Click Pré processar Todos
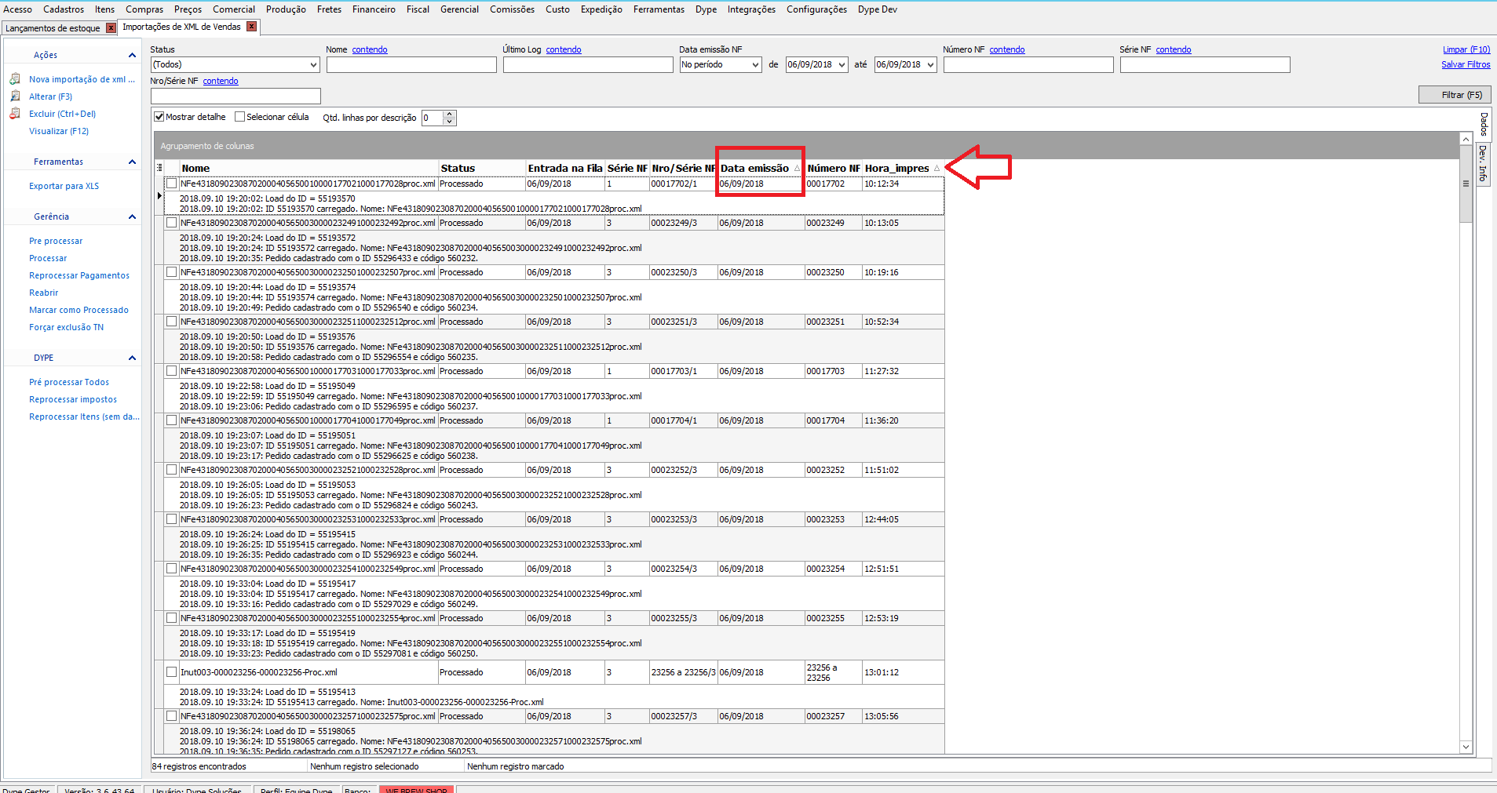The width and height of the screenshot is (1497, 793). [x=69, y=382]
